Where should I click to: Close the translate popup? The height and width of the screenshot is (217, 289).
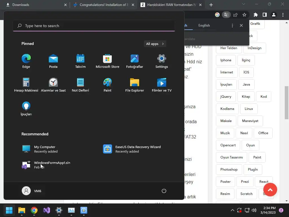[x=241, y=25]
